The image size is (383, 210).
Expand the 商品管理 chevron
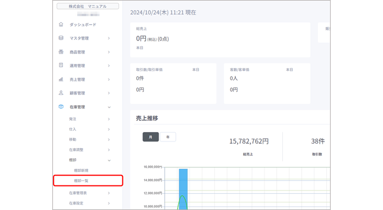coord(109,52)
